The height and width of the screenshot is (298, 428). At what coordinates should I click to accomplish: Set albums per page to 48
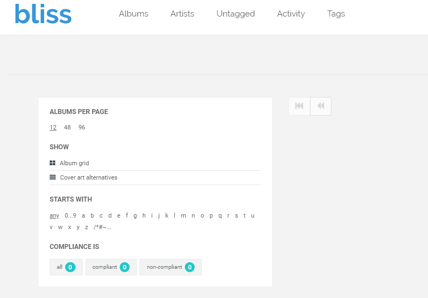click(67, 127)
